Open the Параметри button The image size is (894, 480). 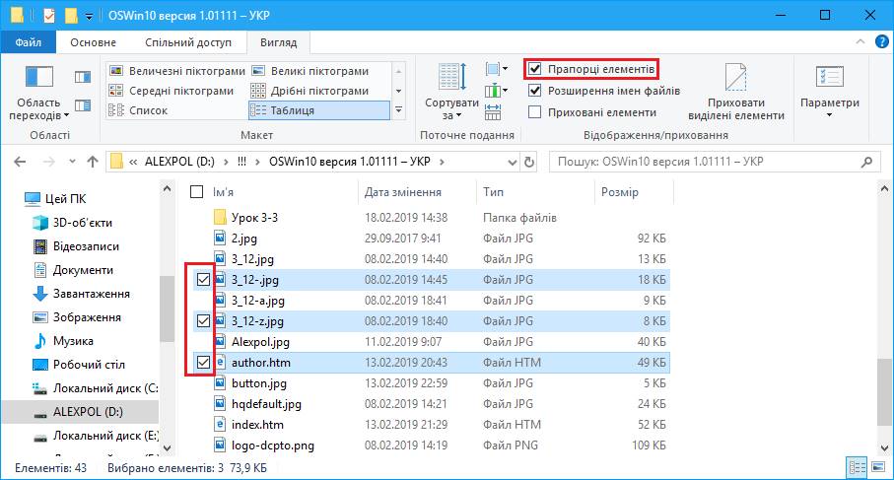pos(830,92)
